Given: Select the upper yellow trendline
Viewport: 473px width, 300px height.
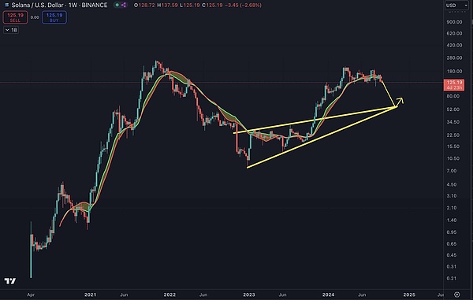Looking at the screenshot, I should 314,120.
